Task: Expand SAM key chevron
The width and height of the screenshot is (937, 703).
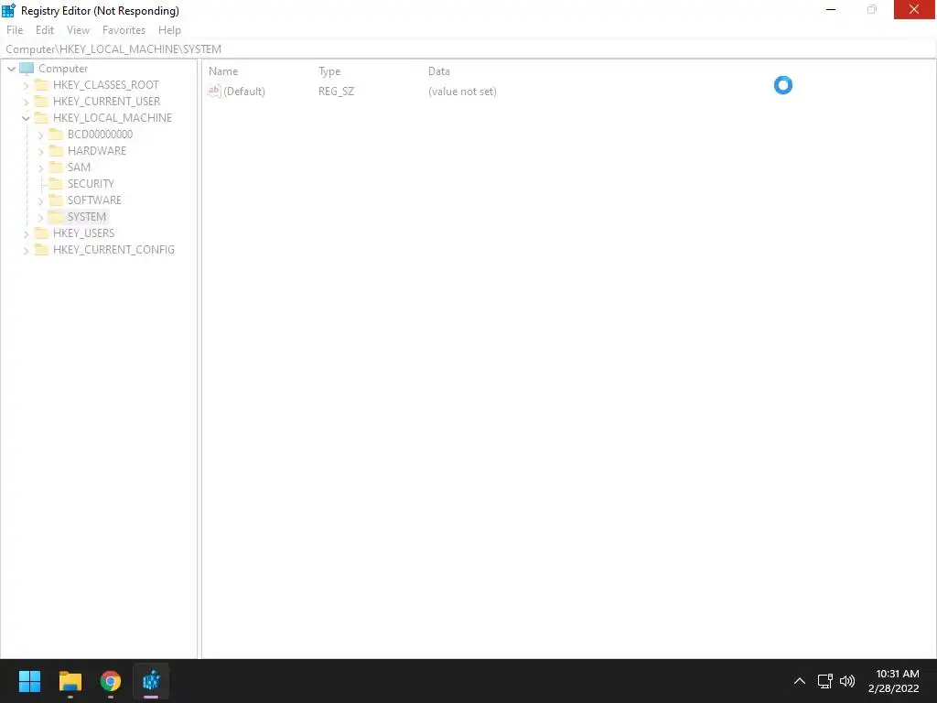Action: tap(40, 168)
